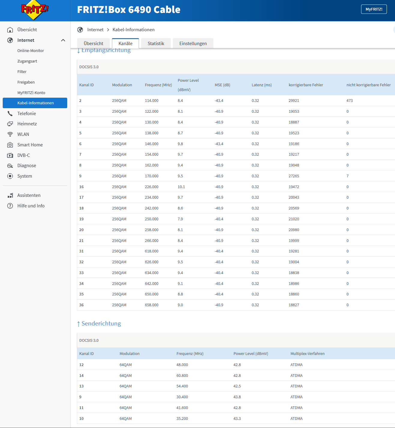Open the Einstellungen tab

[x=193, y=43]
